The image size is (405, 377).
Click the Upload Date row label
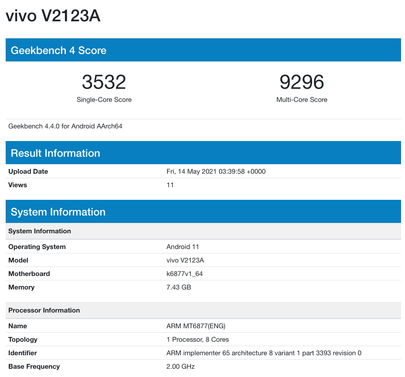(28, 172)
